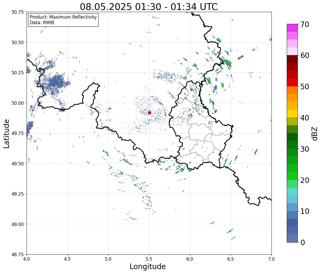Select the 'Product: Maximum Reflectivity' label
Screen dimensions: 321x273
pyautogui.click(x=63, y=17)
